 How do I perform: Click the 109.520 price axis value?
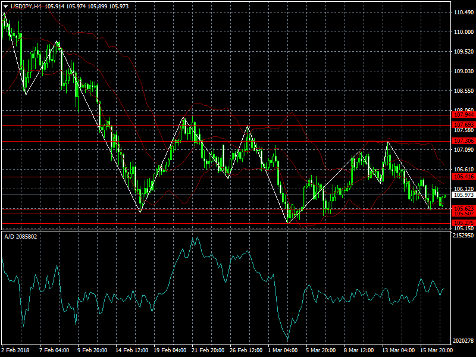(464, 52)
